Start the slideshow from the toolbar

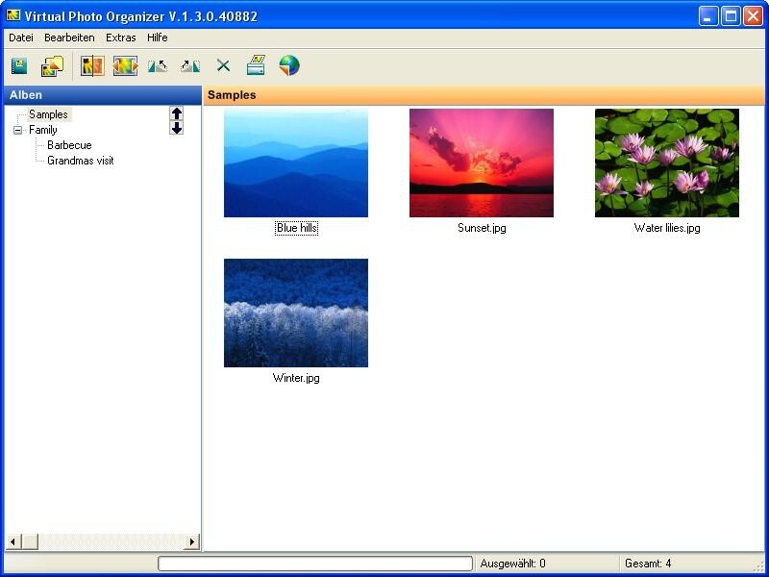pos(125,65)
